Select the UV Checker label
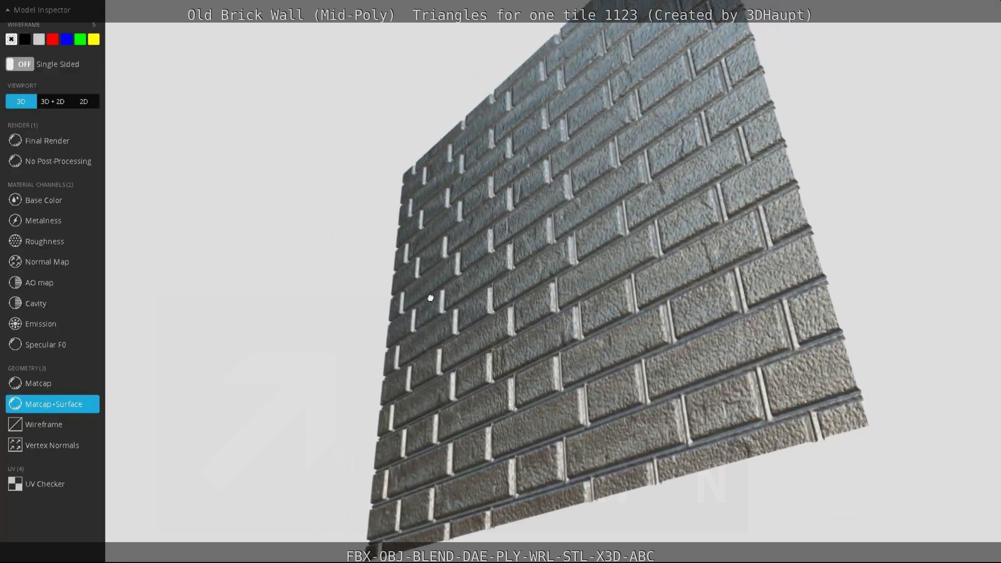Viewport: 1001px width, 563px height. 45,484
